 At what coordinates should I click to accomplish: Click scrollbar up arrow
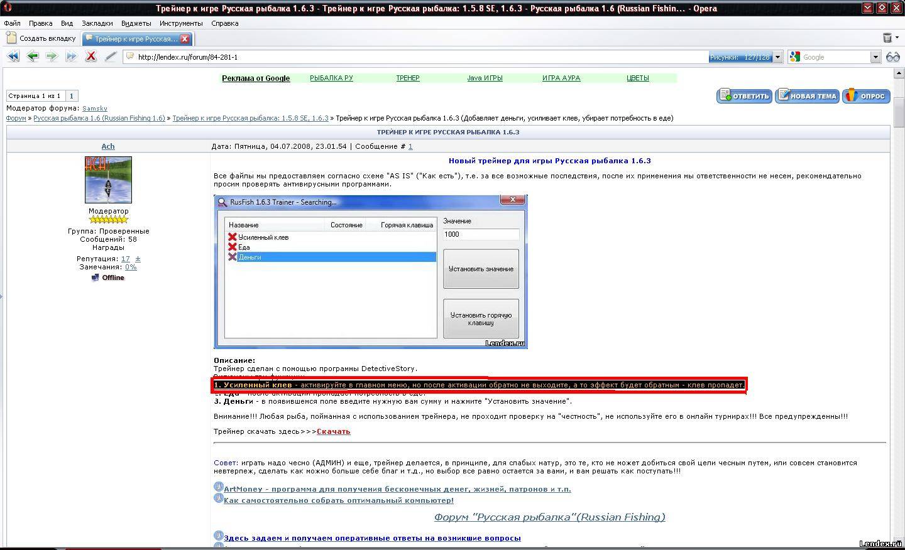tap(899, 74)
